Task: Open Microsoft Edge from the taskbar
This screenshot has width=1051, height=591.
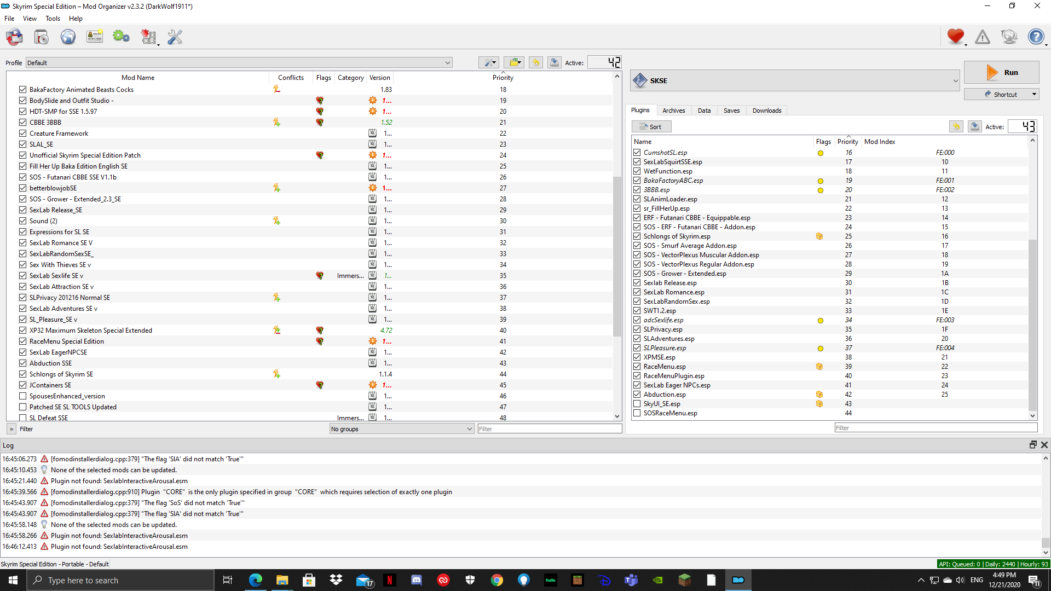Action: coord(256,580)
